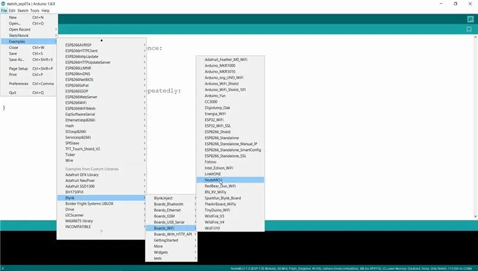Open the ESP32_WiFi example

[x=231, y=119]
